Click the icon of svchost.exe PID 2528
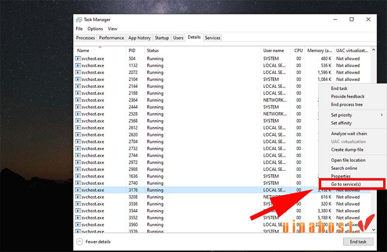Image resolution: width=387 pixels, height=252 pixels. [78, 114]
